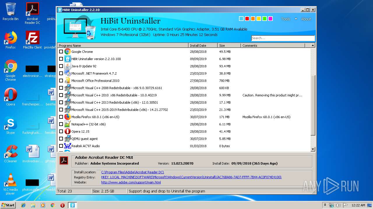
Task: Sort by Install Date column header
Action: pyautogui.click(x=203, y=46)
